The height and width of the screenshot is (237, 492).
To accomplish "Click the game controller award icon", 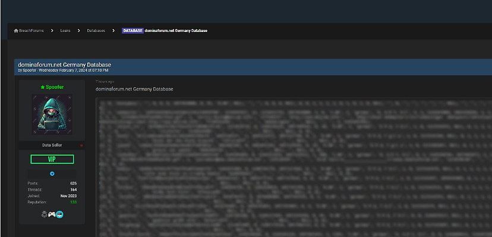I will click(52, 214).
